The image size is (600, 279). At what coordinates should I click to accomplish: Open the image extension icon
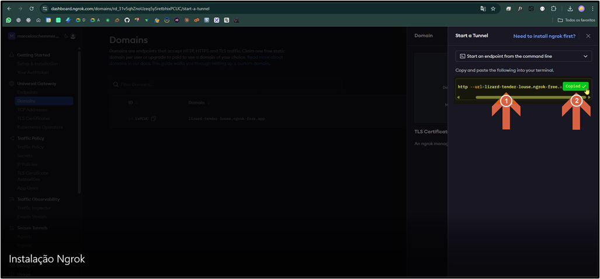click(531, 8)
